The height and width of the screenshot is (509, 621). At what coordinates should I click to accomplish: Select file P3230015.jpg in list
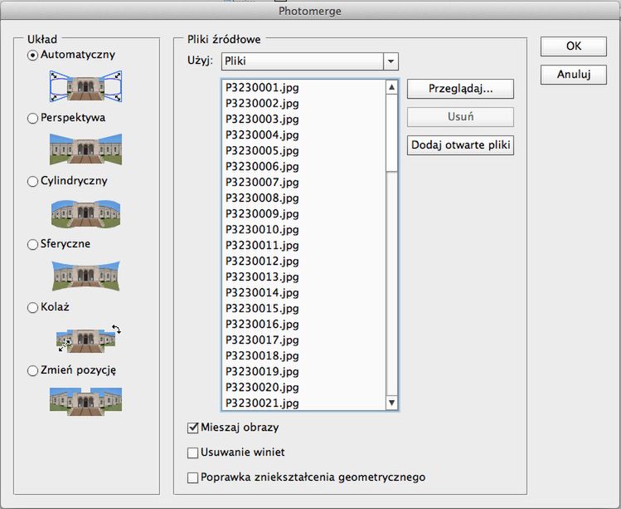(303, 309)
